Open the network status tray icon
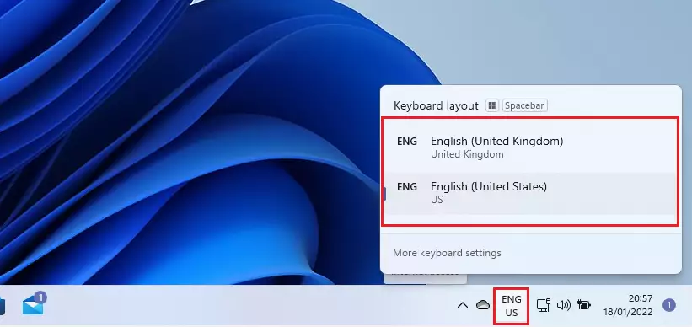The image size is (692, 327). point(544,305)
